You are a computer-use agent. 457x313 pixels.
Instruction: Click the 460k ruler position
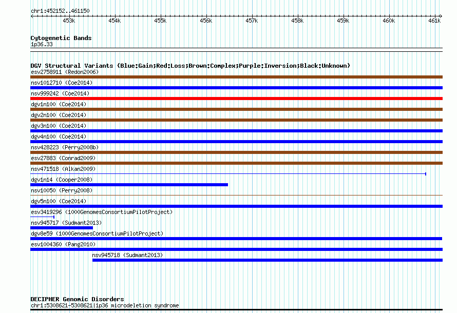[x=389, y=21]
